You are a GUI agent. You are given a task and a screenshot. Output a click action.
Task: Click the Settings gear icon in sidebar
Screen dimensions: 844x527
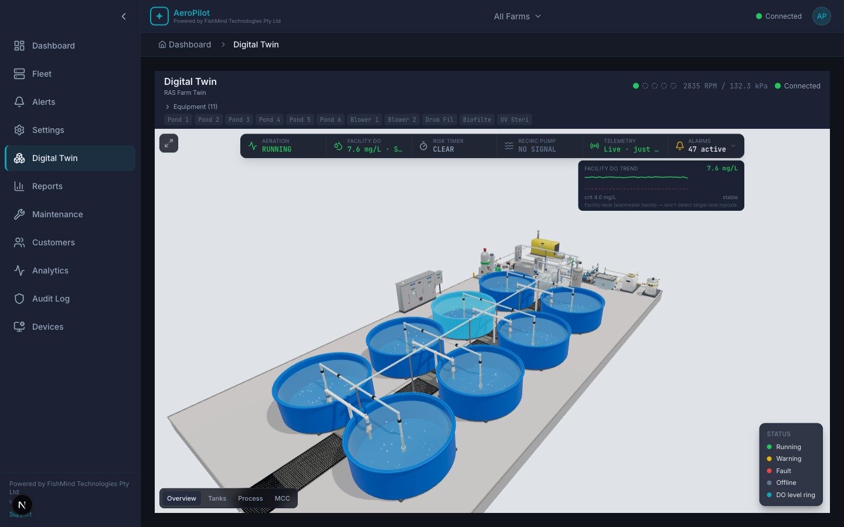(x=19, y=130)
